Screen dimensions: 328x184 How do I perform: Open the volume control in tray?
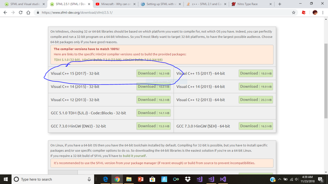296,179
